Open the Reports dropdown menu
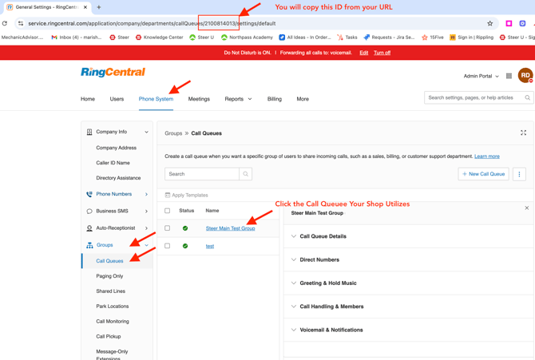The height and width of the screenshot is (360, 535). coord(238,99)
